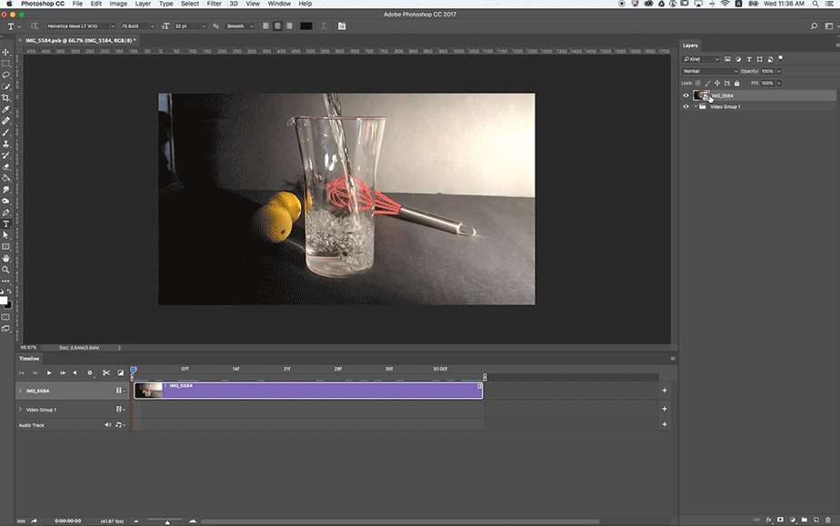Open the Layer menu
840x526 pixels.
tap(143, 4)
